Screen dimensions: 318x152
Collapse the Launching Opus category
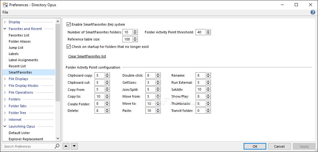(x=5, y=127)
